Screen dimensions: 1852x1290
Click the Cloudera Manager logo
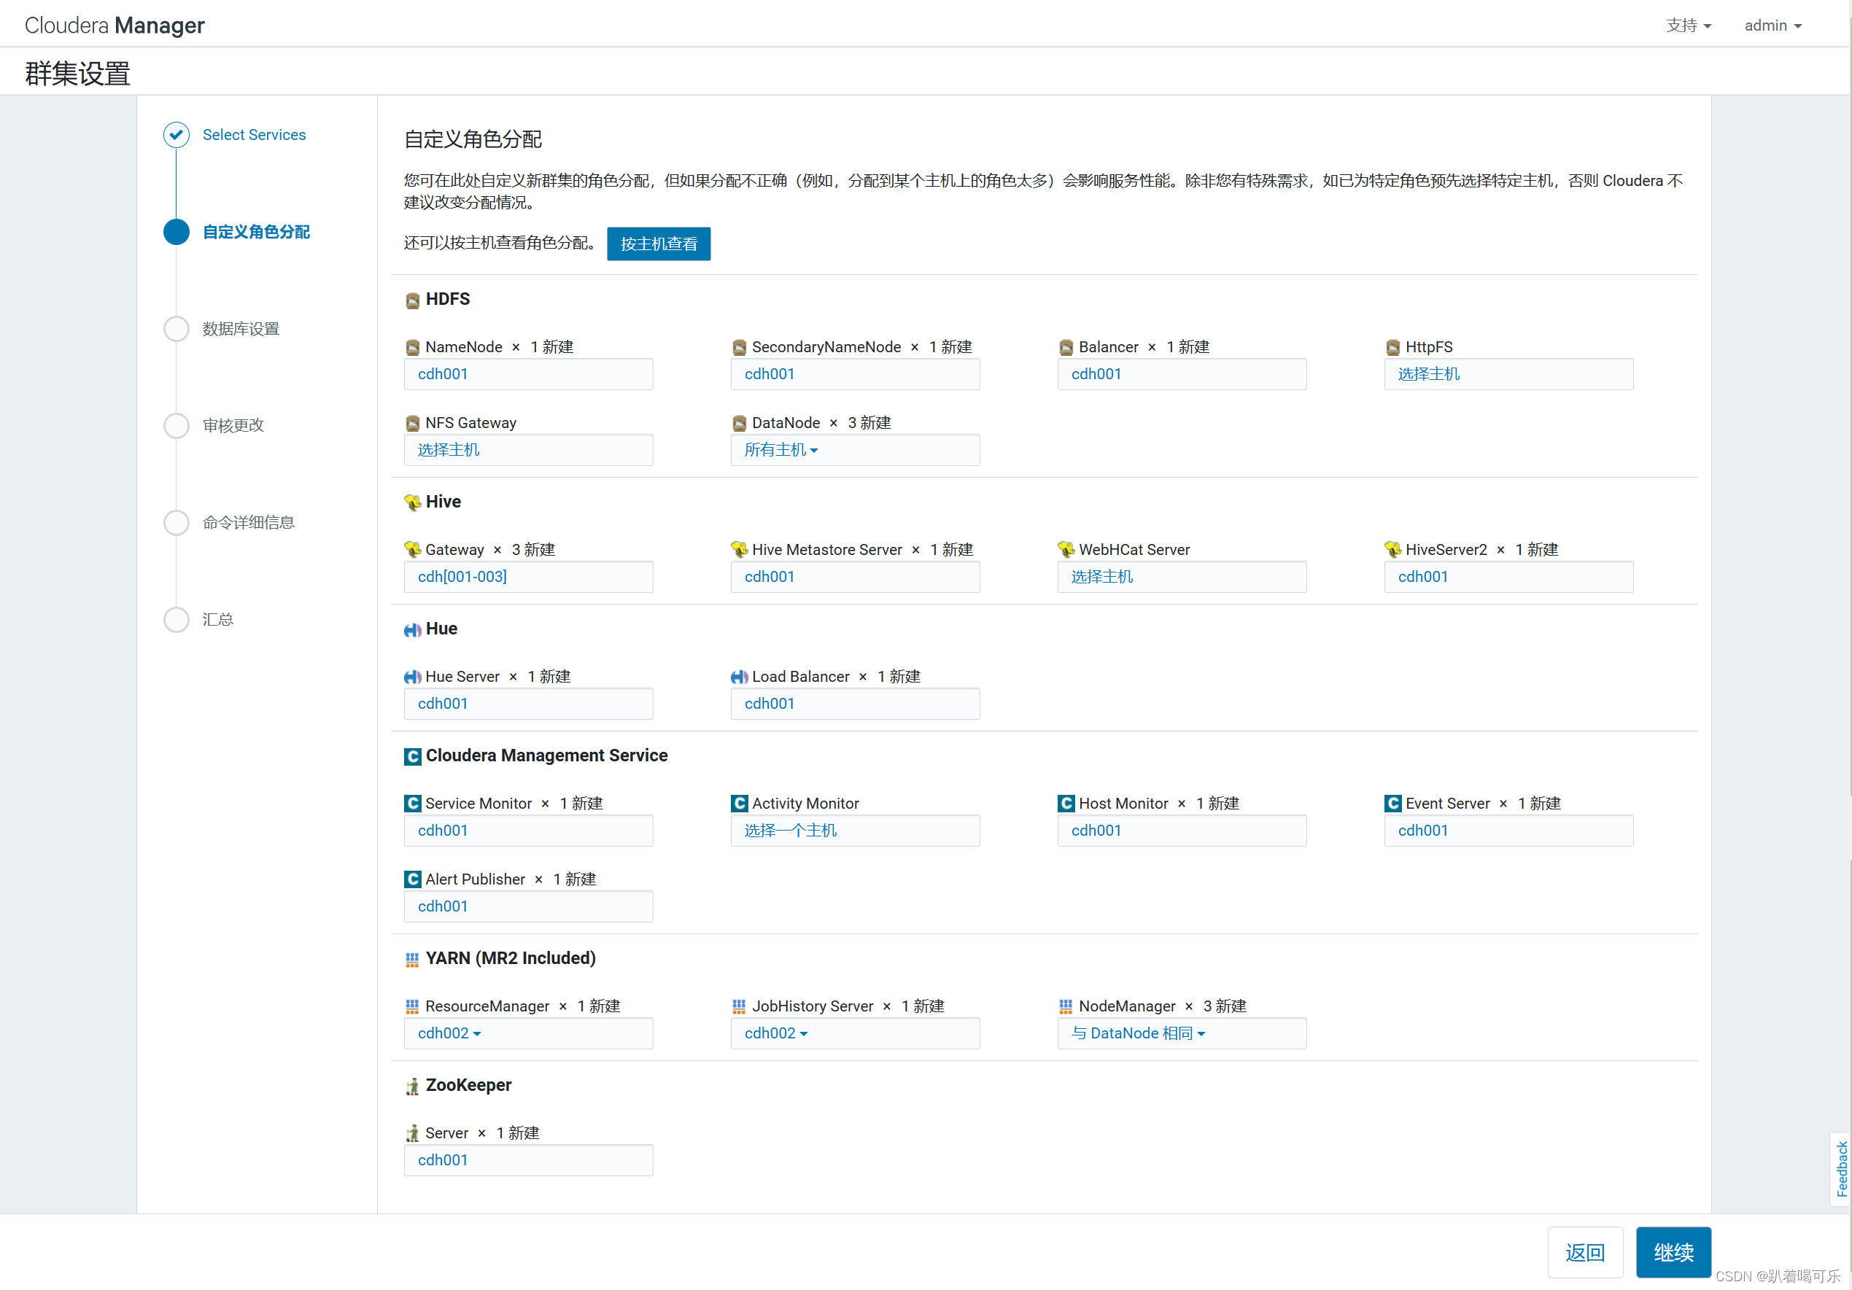pos(115,25)
